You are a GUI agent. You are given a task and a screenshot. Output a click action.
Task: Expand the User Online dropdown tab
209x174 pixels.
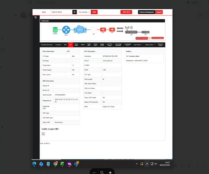(x=138, y=45)
